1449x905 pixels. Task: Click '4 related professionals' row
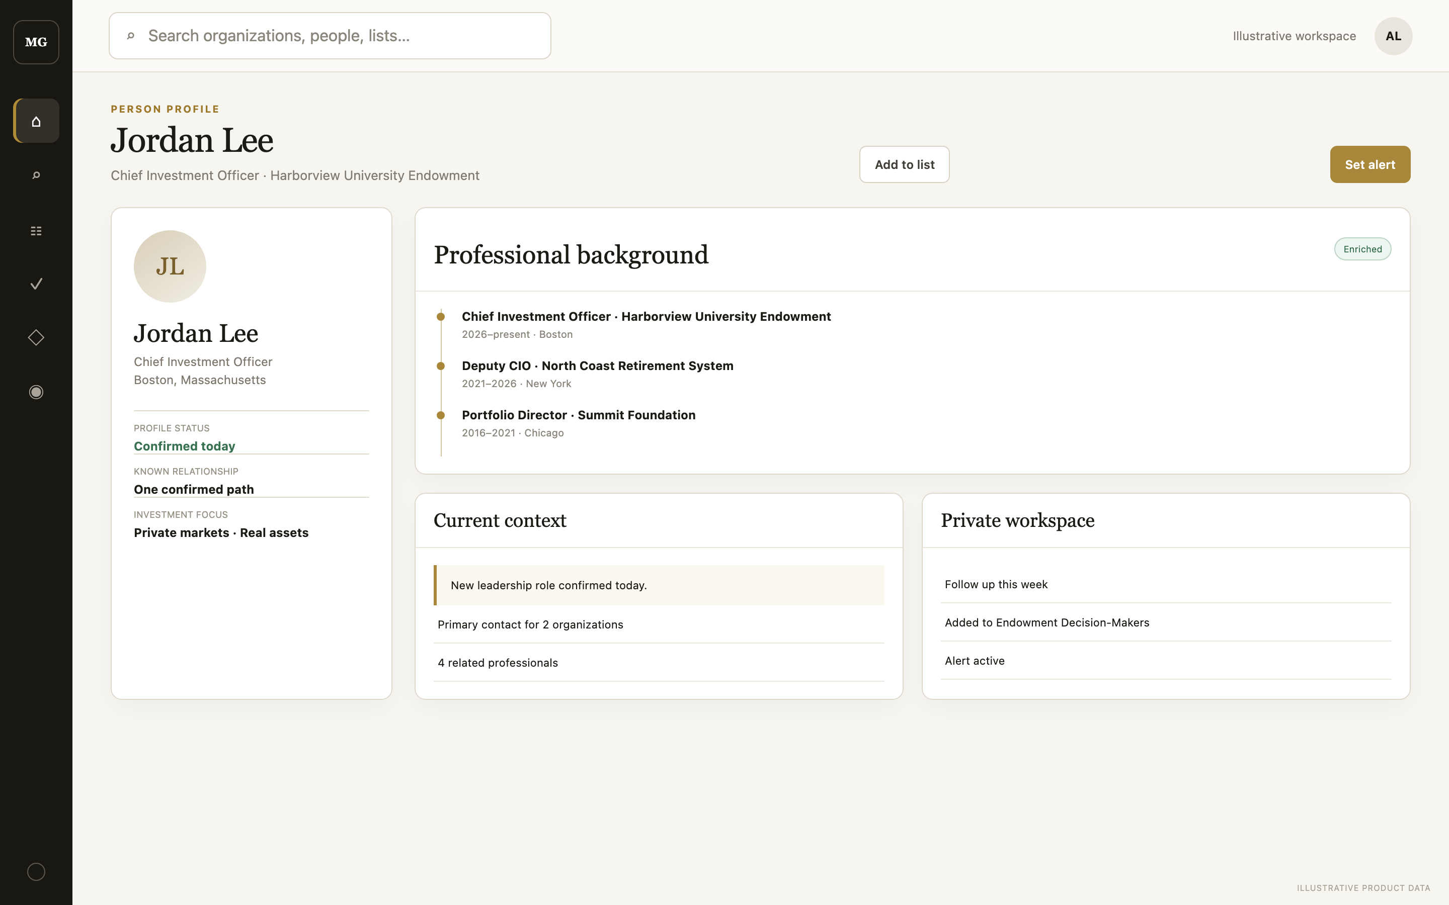659,663
